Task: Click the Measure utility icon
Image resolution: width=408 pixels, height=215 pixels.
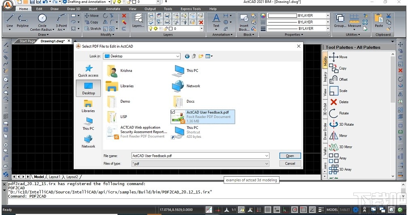Action: tap(355, 21)
